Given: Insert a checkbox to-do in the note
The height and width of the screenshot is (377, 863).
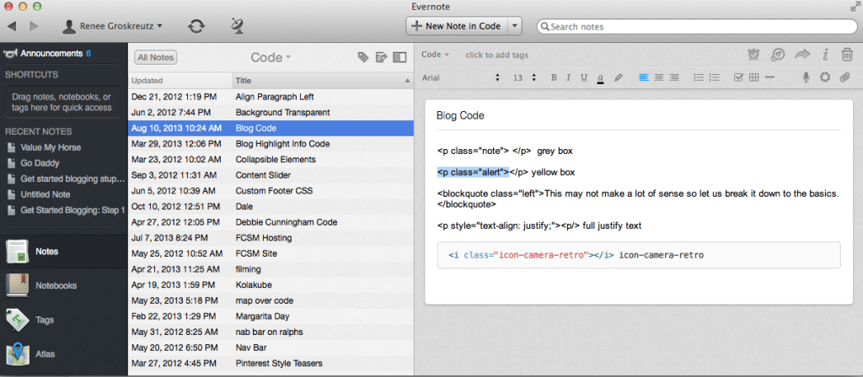Looking at the screenshot, I should tap(738, 77).
